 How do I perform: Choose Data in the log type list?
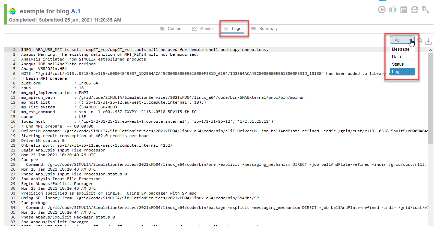click(396, 57)
